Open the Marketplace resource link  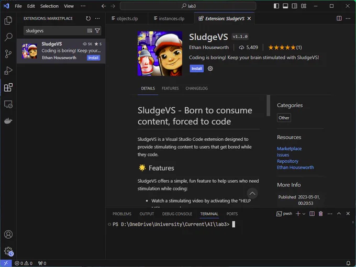289,149
